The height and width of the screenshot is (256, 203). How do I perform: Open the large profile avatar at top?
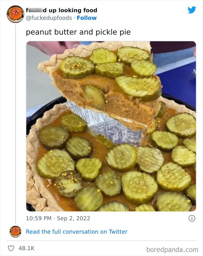(x=15, y=14)
